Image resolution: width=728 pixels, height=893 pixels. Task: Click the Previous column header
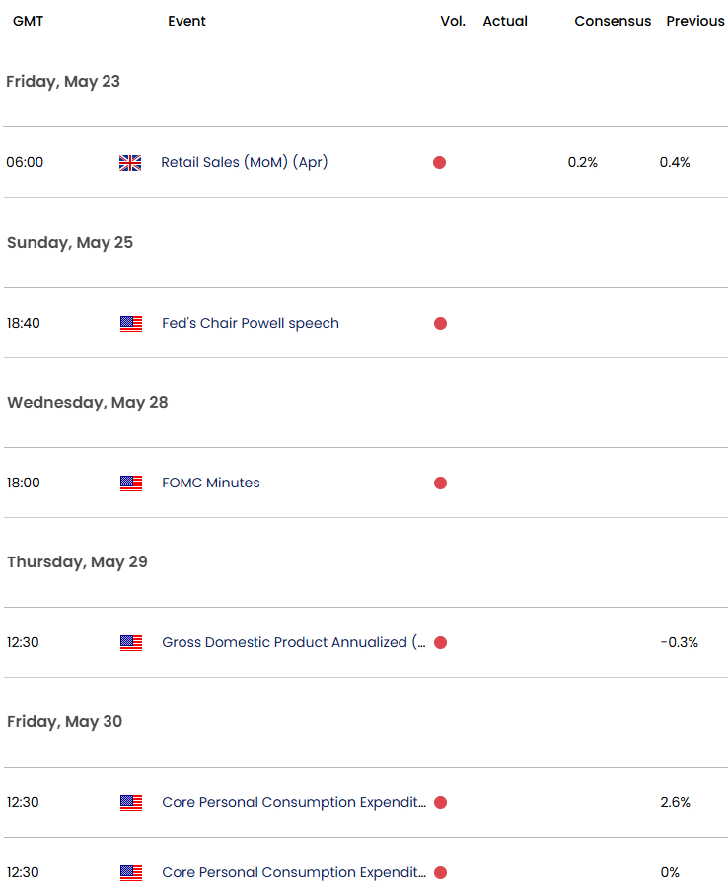point(694,21)
